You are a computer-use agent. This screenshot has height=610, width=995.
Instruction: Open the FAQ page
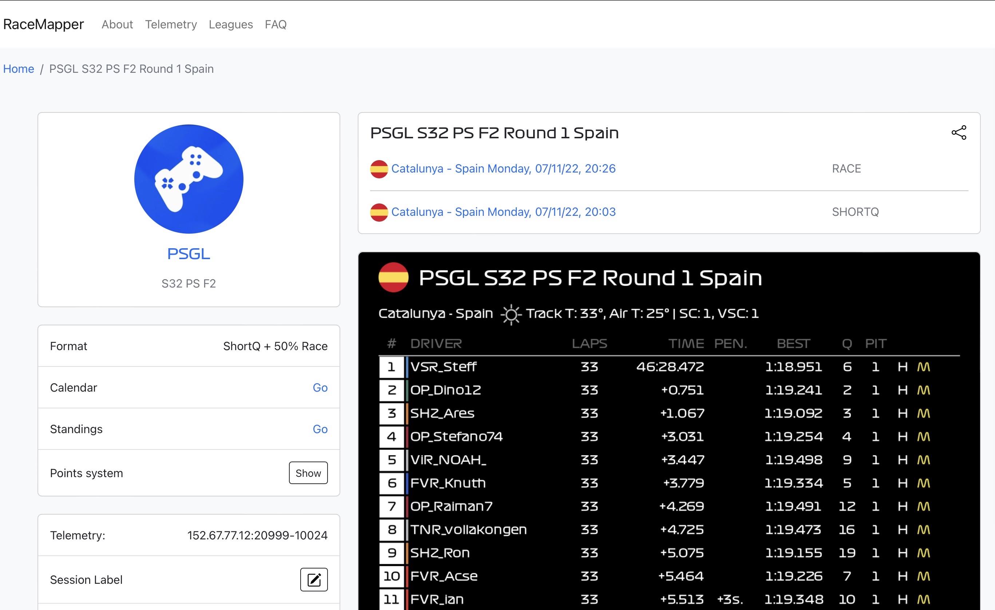click(x=275, y=24)
